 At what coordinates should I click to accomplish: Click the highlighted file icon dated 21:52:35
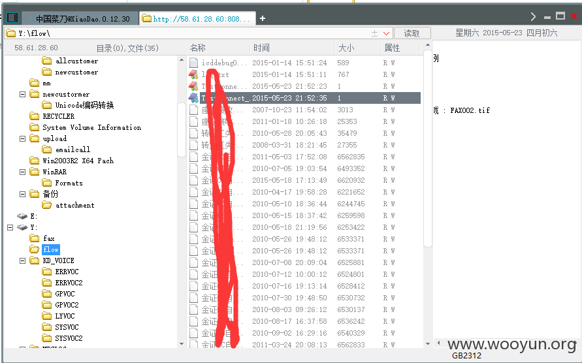[x=193, y=98]
